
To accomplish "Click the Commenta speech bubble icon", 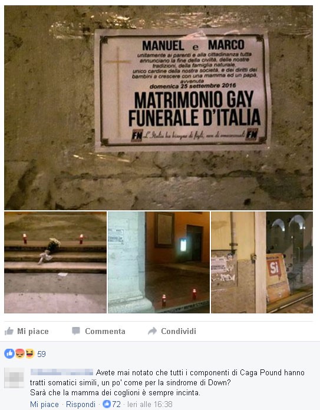I will tap(76, 331).
